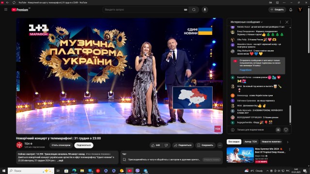This screenshot has height=174, width=310.
Task: Close the live chat panel
Action: pyautogui.click(x=287, y=22)
